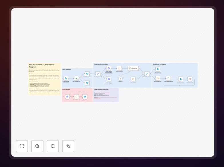Image resolution: width=224 pixels, height=167 pixels.
Task: Open the Send Video Info Telegram node
Action: point(158,69)
